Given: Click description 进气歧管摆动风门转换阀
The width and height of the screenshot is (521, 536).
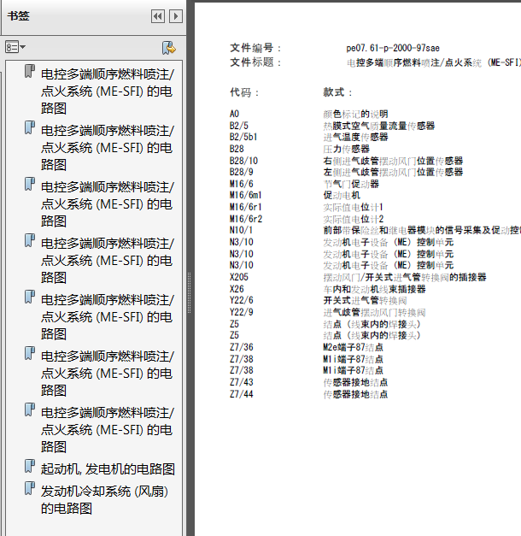Looking at the screenshot, I should pyautogui.click(x=374, y=312).
